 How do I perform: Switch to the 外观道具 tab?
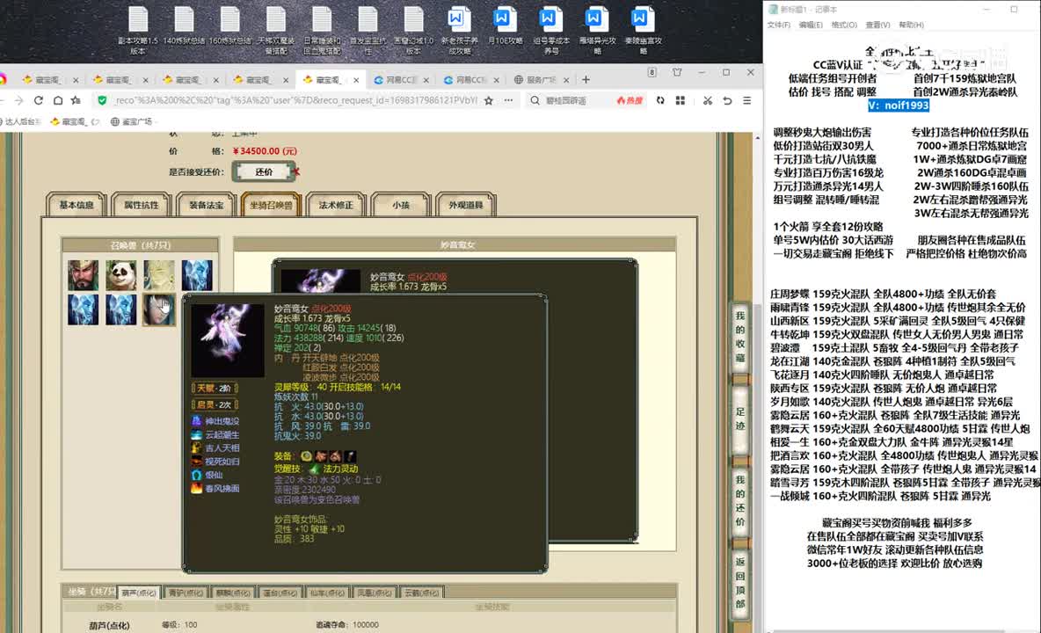(465, 205)
